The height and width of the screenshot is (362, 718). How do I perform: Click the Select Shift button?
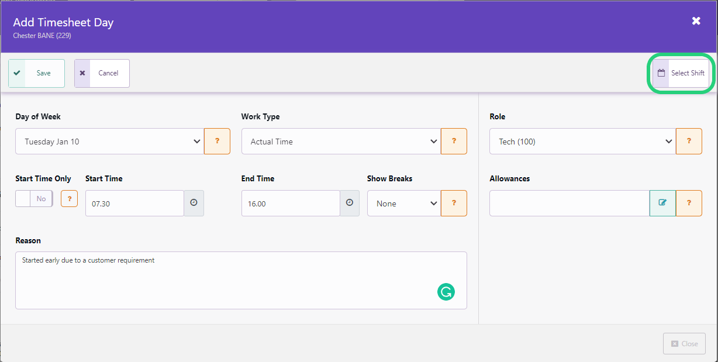(681, 73)
